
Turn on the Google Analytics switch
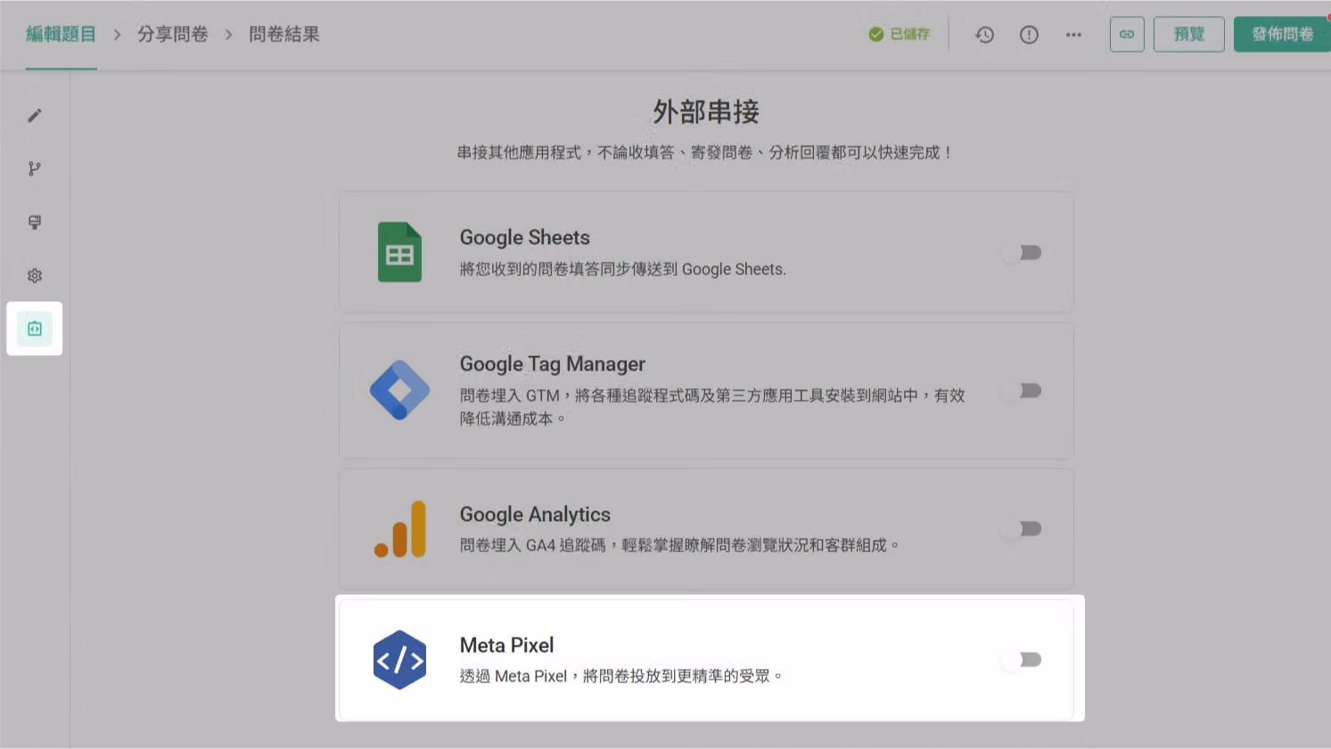click(x=1022, y=529)
